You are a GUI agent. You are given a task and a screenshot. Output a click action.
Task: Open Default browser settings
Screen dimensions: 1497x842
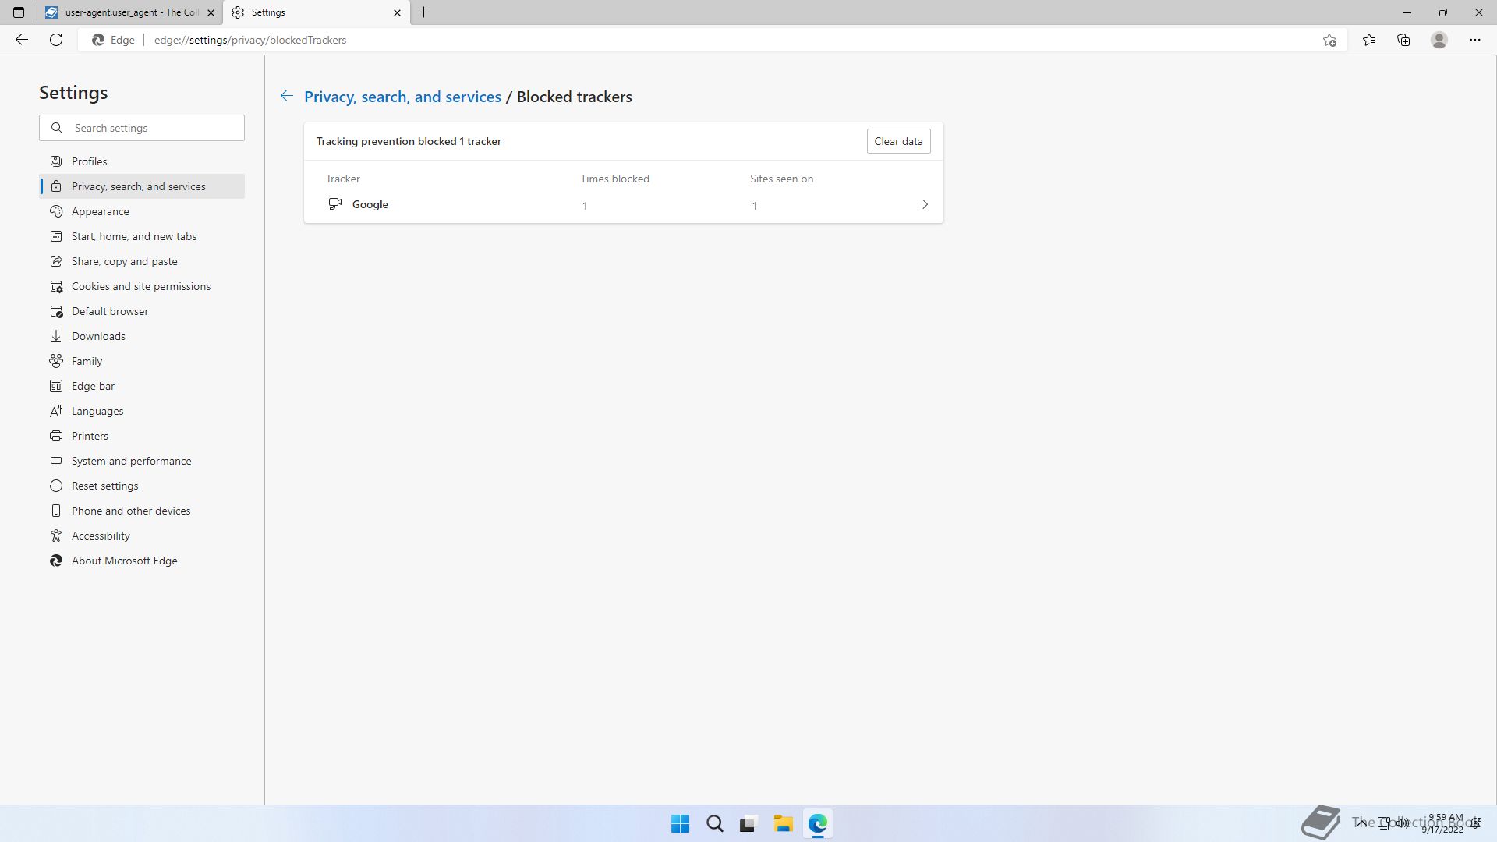(x=142, y=311)
